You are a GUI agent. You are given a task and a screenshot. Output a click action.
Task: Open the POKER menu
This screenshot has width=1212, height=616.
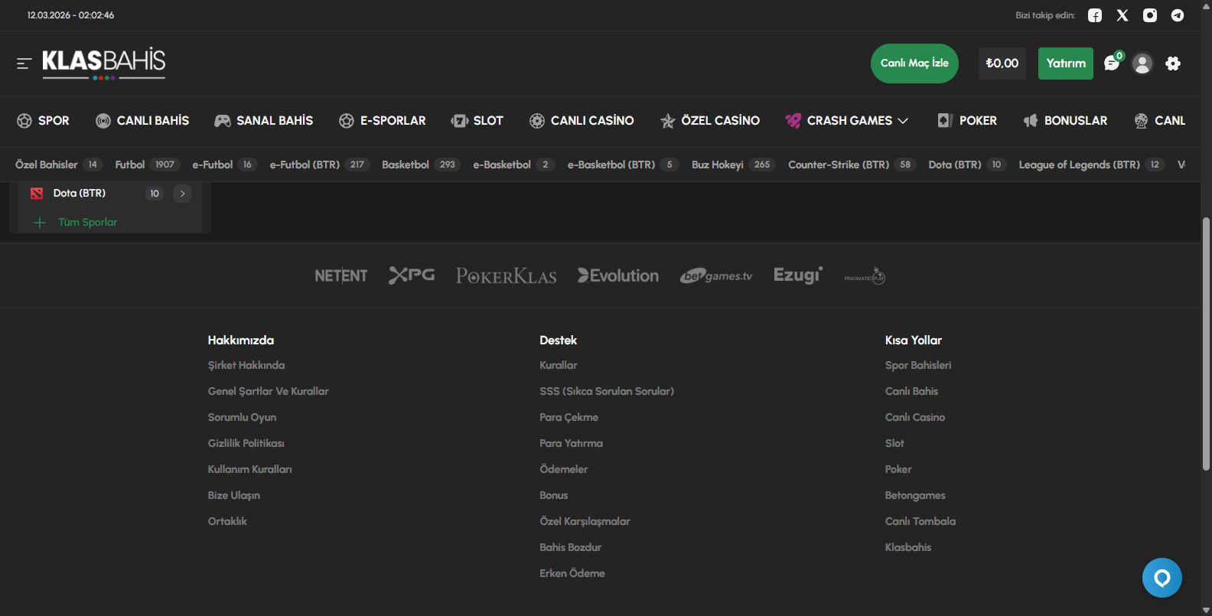coord(967,121)
